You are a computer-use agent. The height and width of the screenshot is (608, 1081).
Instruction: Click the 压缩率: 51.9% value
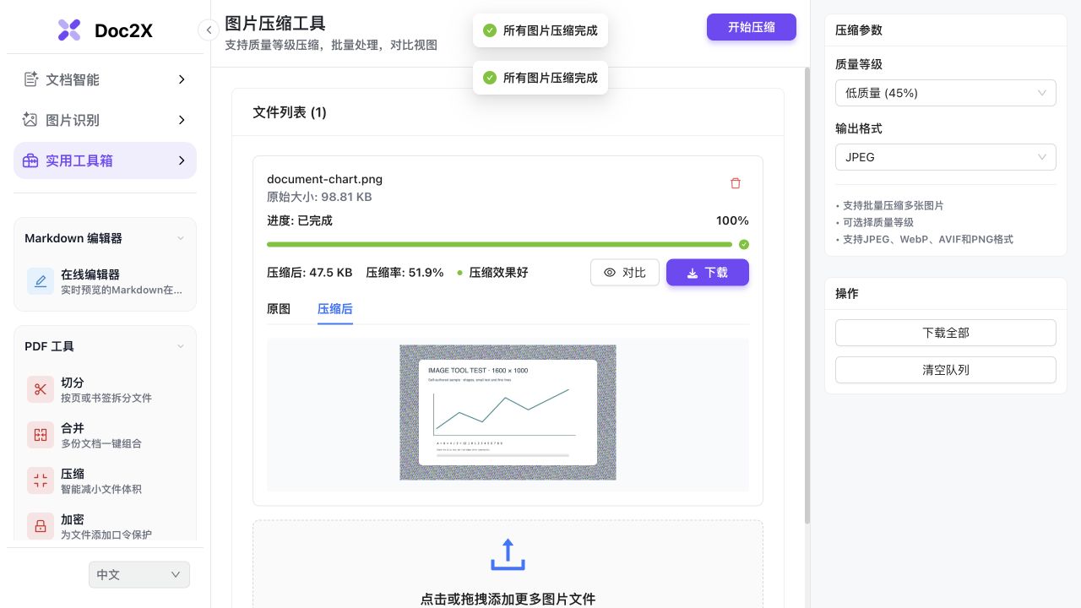coord(405,273)
